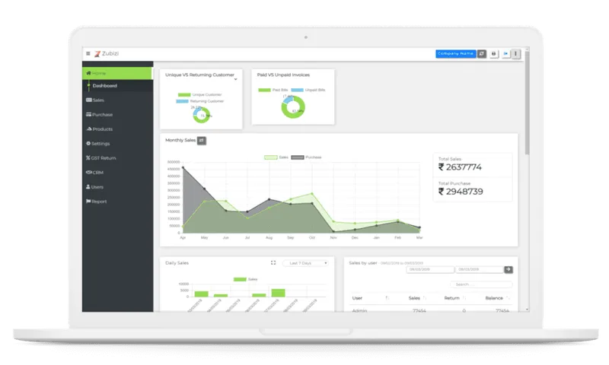Open Products in the sidebar

click(x=100, y=129)
